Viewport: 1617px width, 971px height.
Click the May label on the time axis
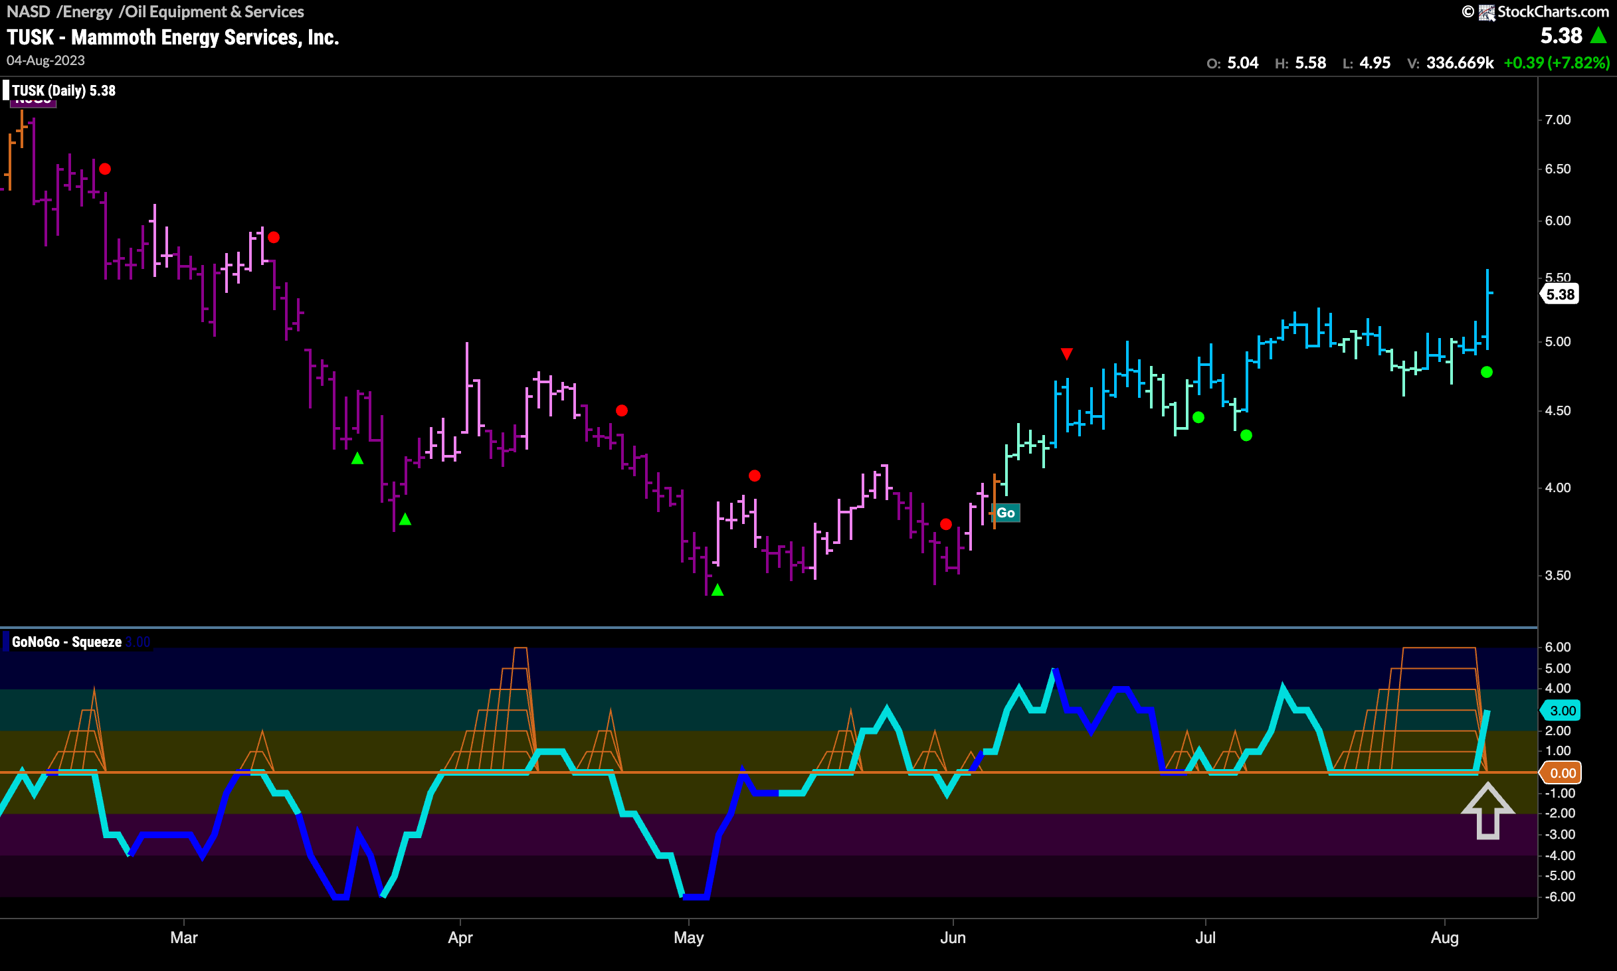pyautogui.click(x=689, y=938)
